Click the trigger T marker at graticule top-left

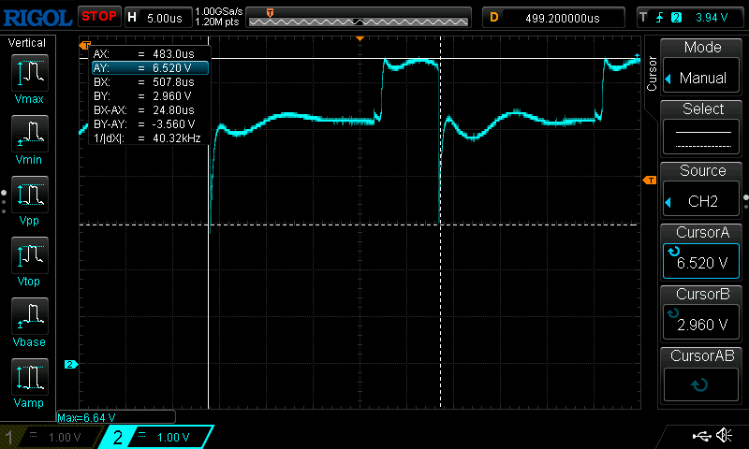pyautogui.click(x=85, y=45)
